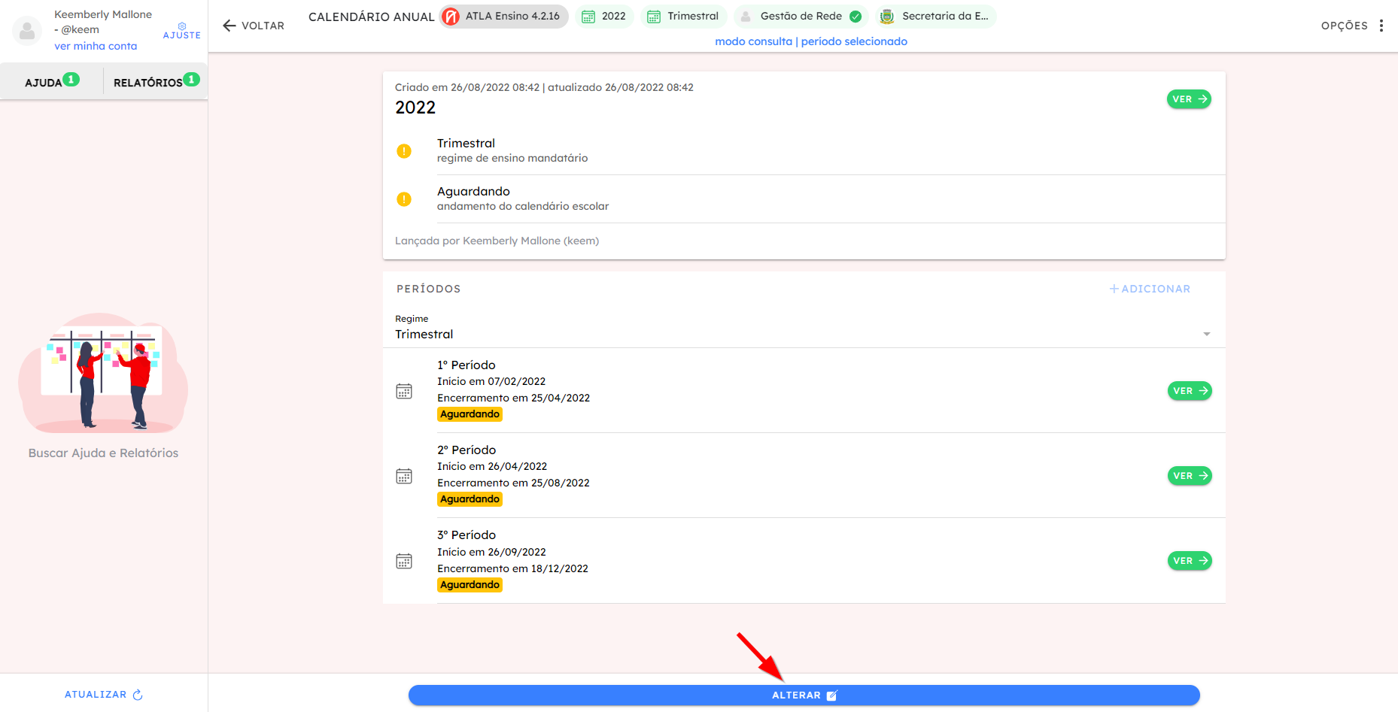Click the 'Inicio em 07/02/2022' text
Screen dimensions: 1398x712
coord(491,381)
